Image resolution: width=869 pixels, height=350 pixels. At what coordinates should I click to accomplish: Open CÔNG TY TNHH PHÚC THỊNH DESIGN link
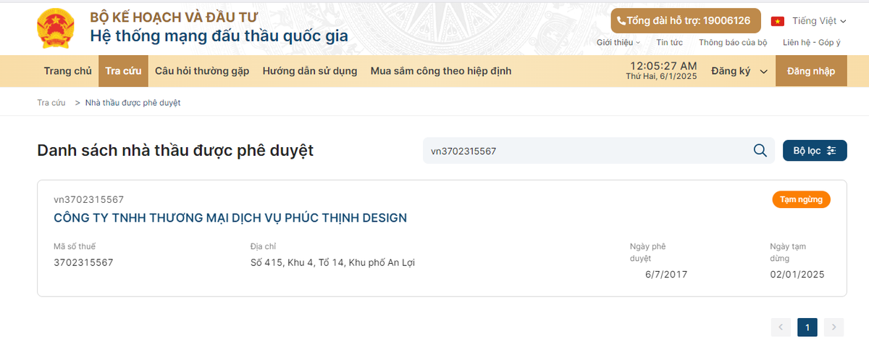click(x=230, y=217)
